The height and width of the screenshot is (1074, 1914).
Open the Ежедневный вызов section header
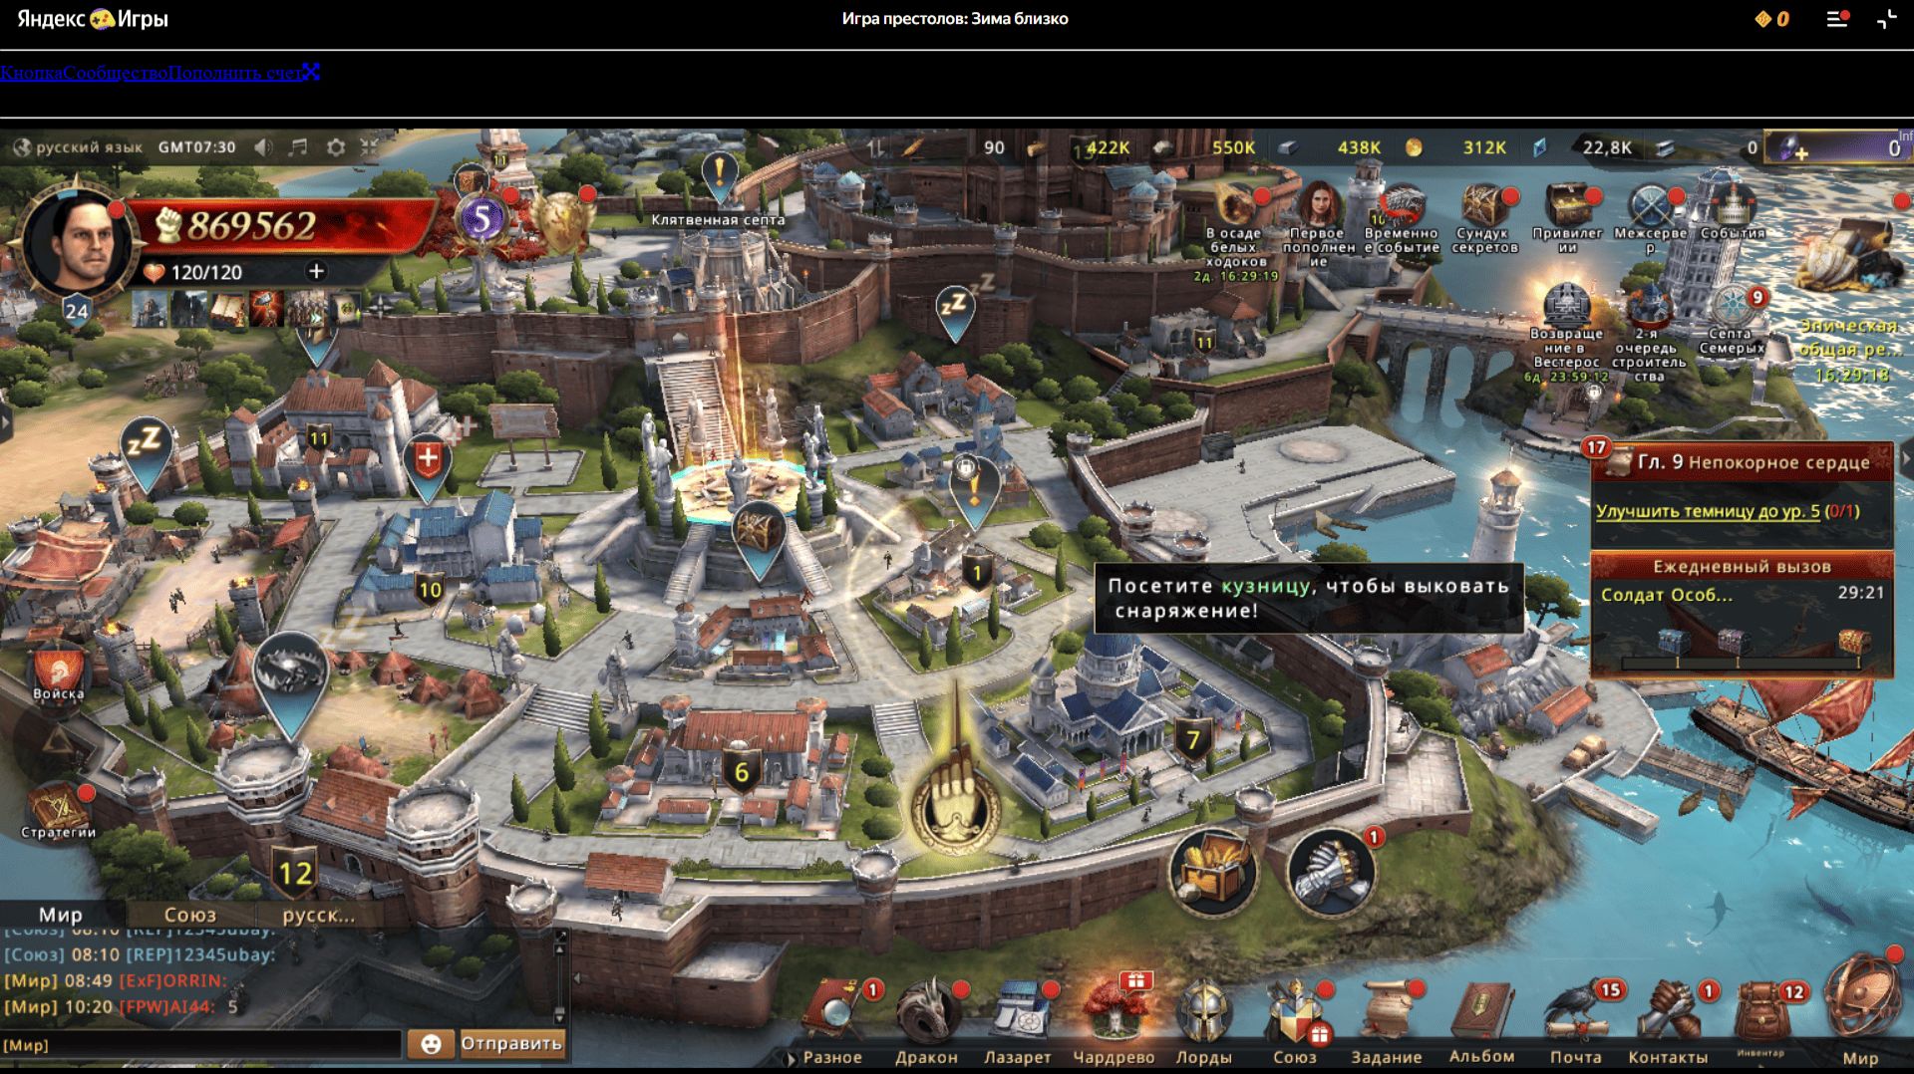(1742, 566)
